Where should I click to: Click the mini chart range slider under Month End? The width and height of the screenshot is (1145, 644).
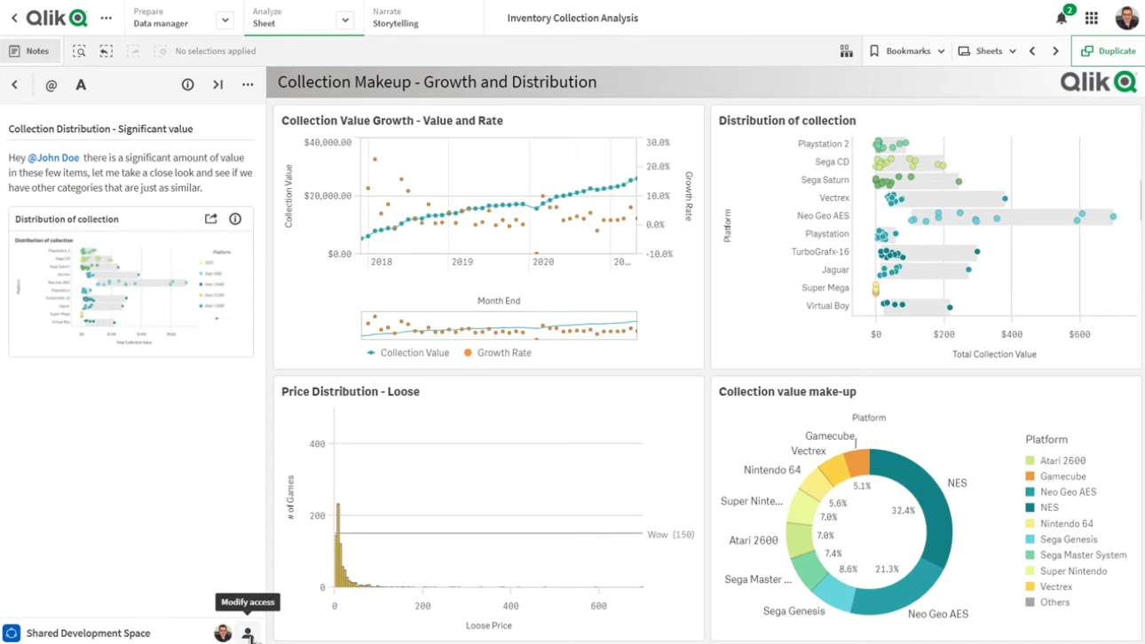point(499,326)
